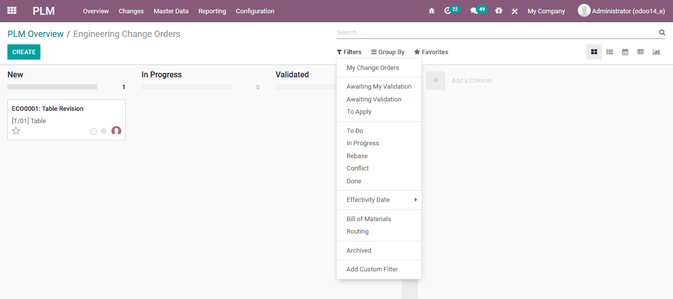This screenshot has height=299, width=673.
Task: Click the In Progress column progress bar
Action: 186,87
